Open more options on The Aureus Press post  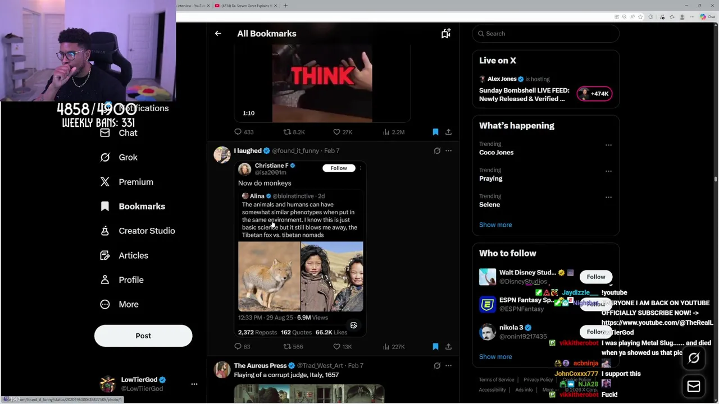coord(448,366)
